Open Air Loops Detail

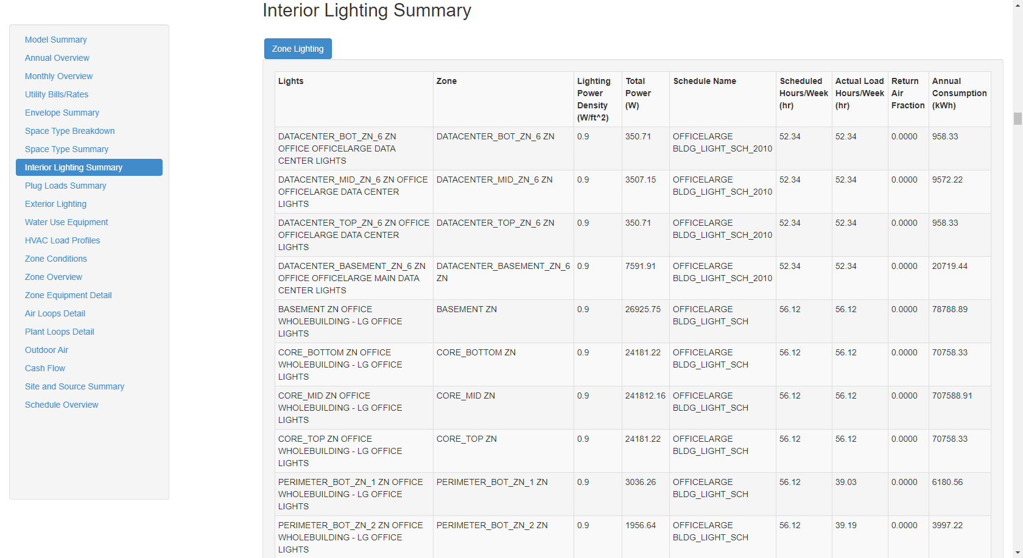(54, 313)
